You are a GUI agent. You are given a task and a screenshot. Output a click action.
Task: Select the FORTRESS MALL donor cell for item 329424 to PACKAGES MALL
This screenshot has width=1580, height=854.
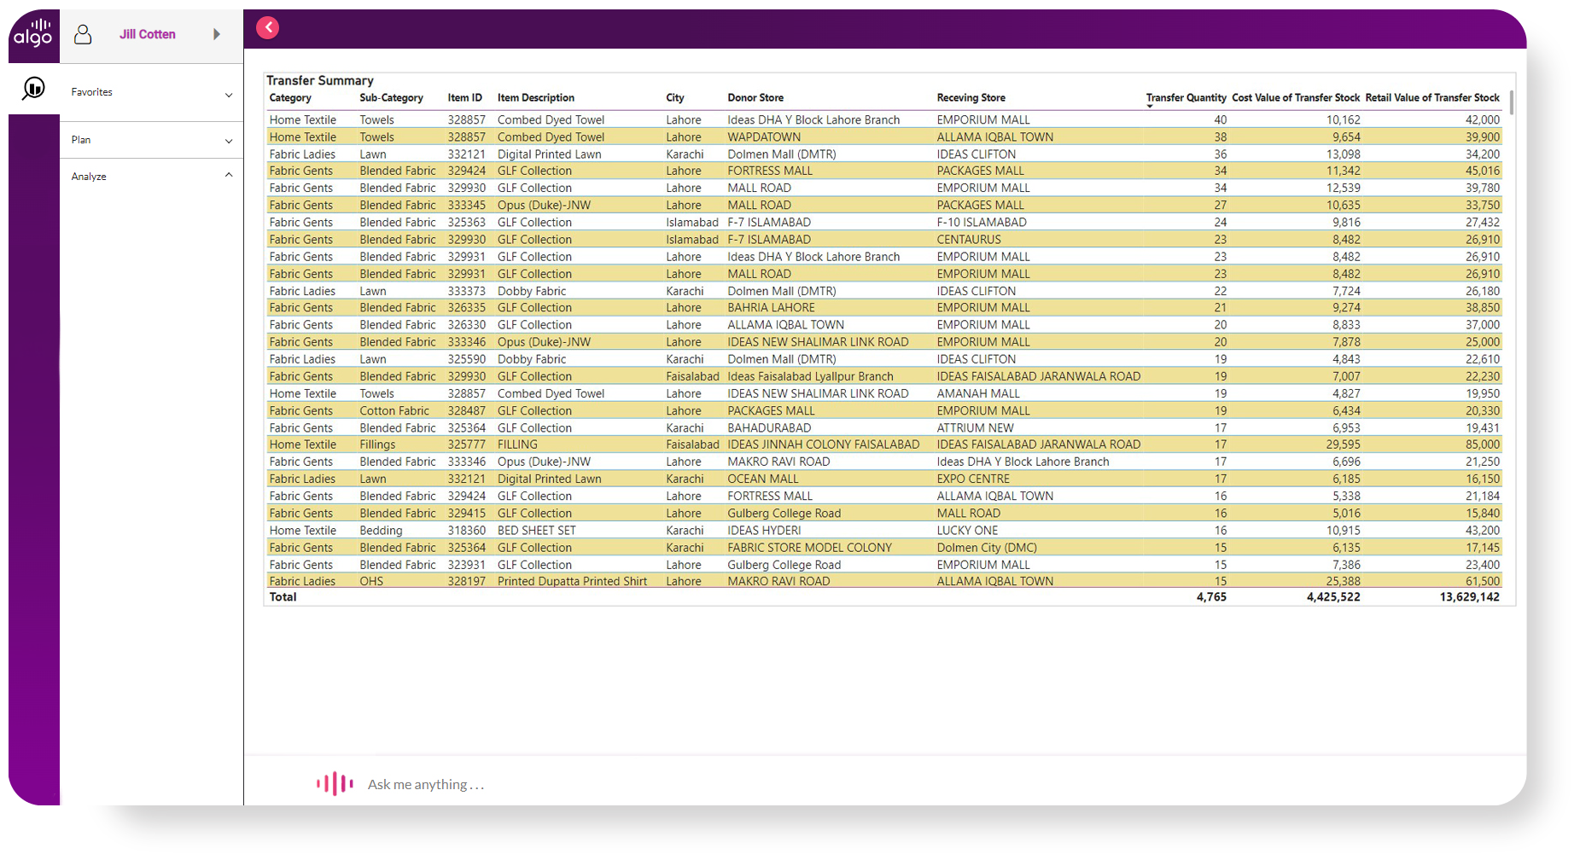pos(770,171)
